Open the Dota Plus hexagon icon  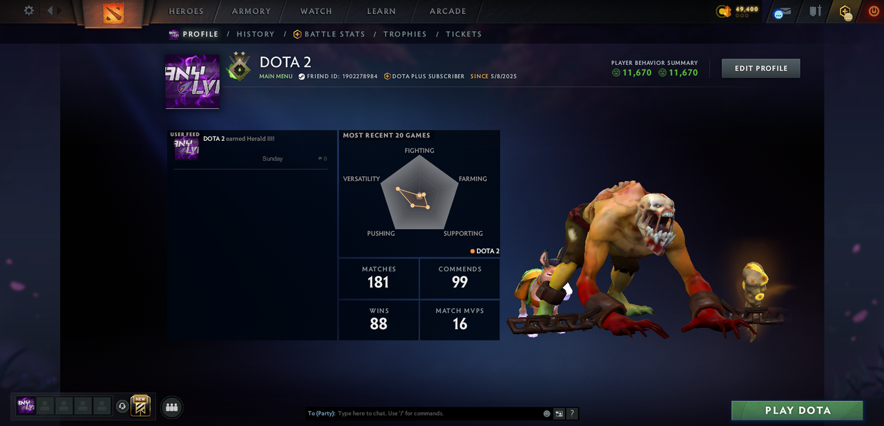click(x=845, y=11)
